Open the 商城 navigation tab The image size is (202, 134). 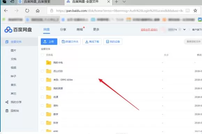[x=80, y=30]
